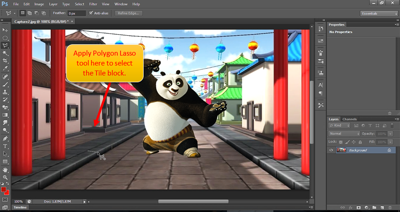Open the Clone Source panel icon
The height and width of the screenshot is (212, 400).
pos(321,73)
